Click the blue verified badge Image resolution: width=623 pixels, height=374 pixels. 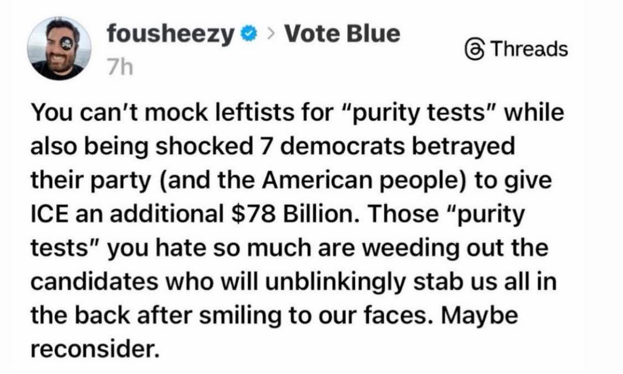coord(249,35)
